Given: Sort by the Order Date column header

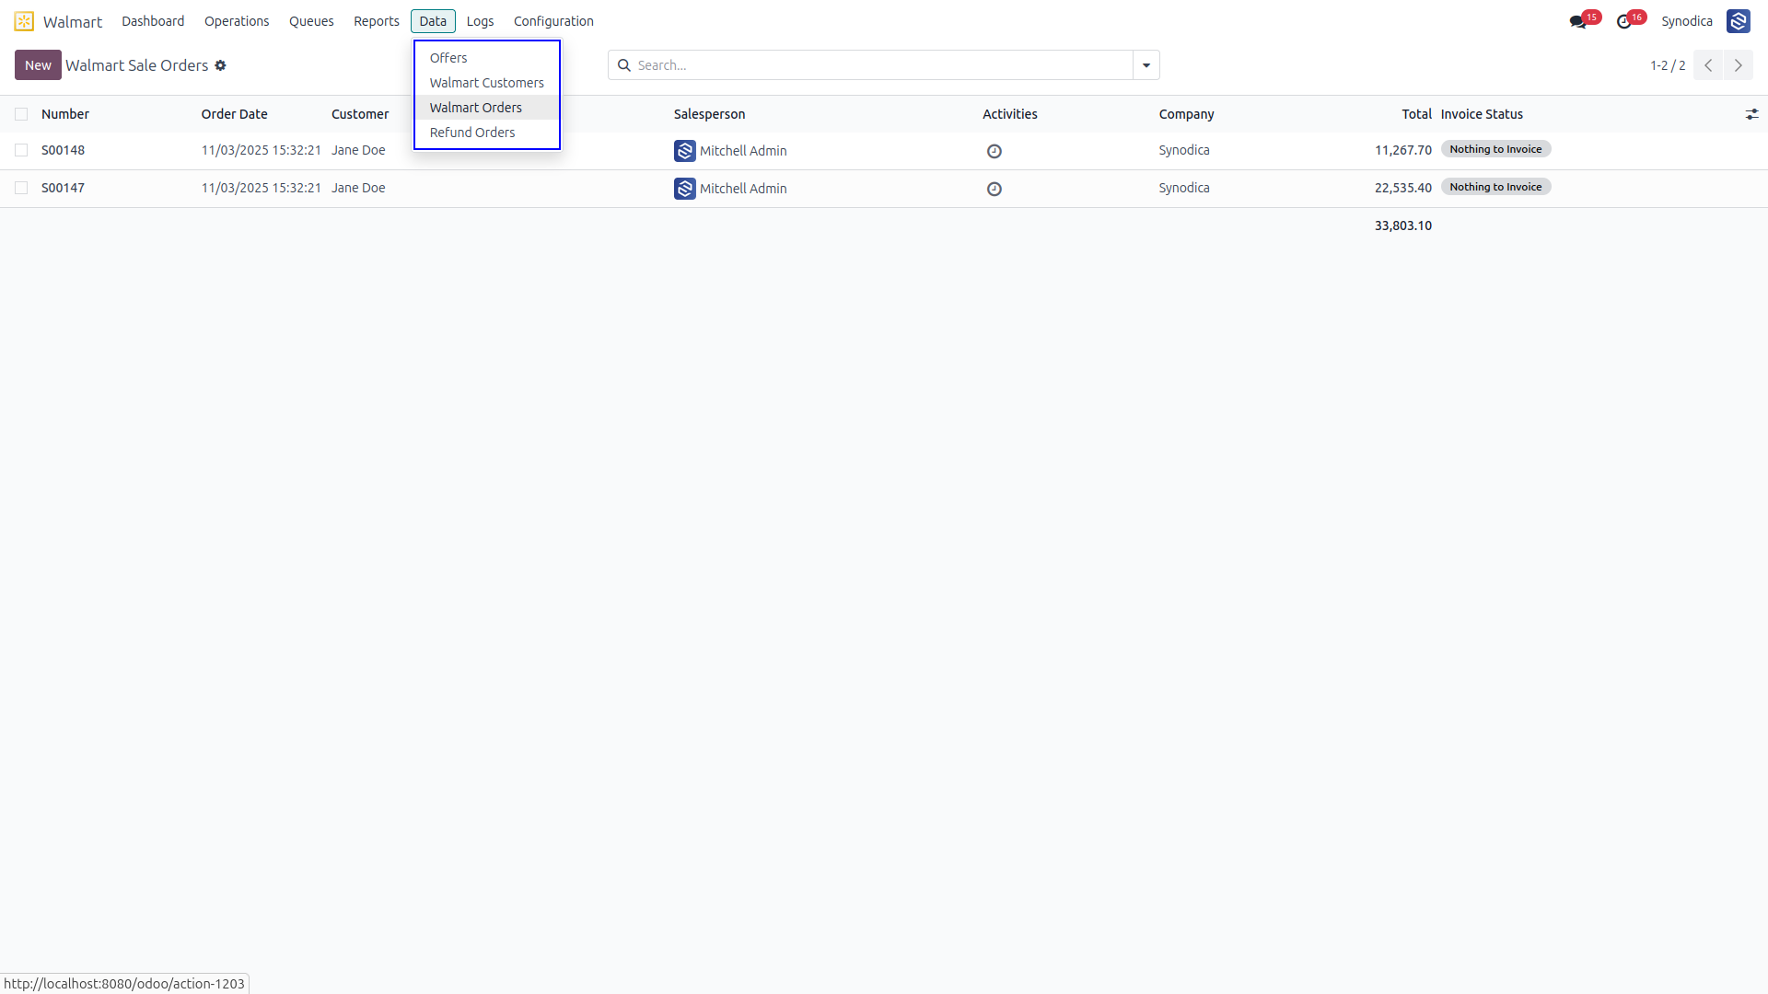Looking at the screenshot, I should coord(235,114).
